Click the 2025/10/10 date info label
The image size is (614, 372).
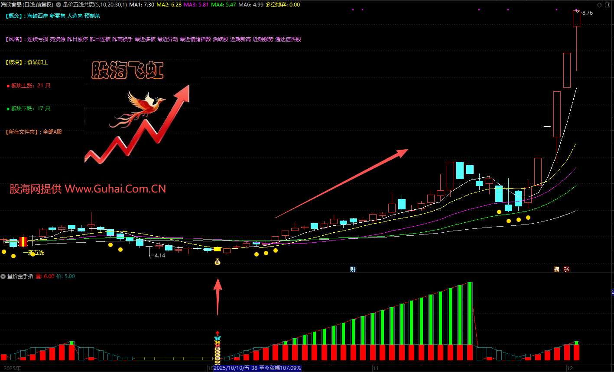click(x=257, y=368)
